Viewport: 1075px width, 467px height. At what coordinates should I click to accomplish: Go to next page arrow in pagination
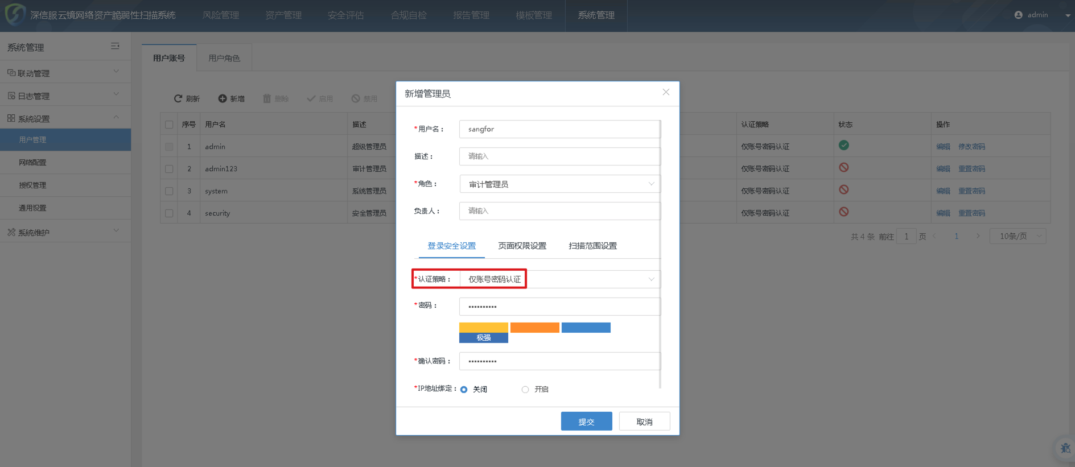(x=978, y=236)
